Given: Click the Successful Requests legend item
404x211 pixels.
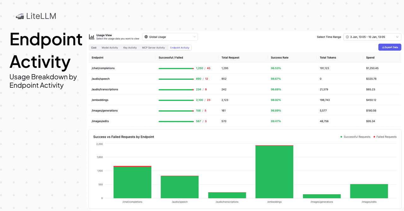Looking at the screenshot, I should point(355,137).
